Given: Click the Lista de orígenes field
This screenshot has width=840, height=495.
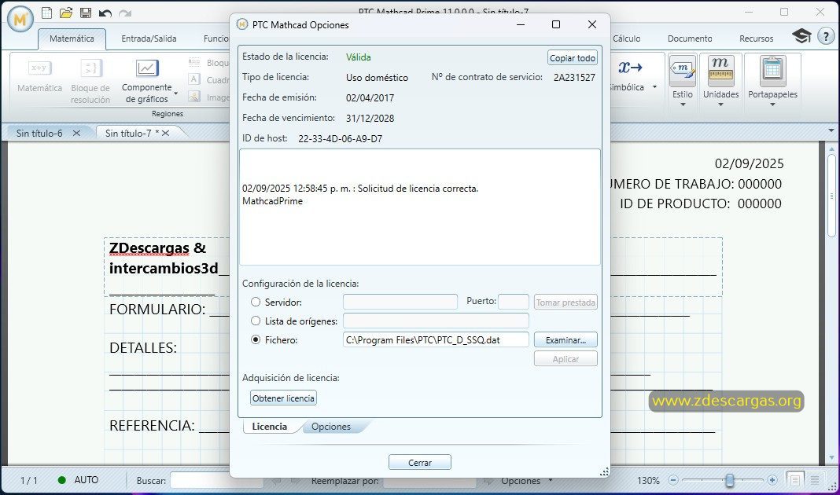Looking at the screenshot, I should point(436,321).
